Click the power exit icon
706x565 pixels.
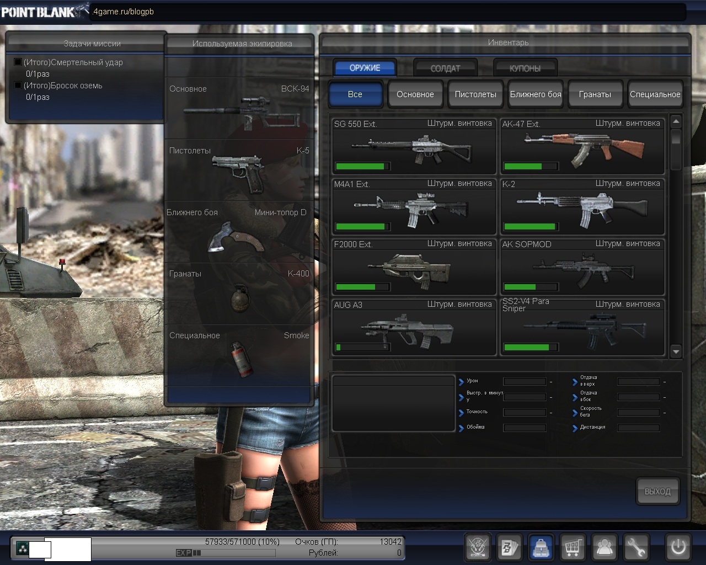click(678, 547)
